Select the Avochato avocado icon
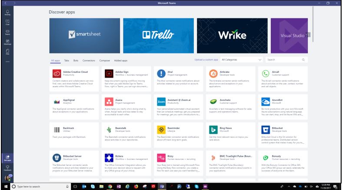This screenshot has width=342, height=190. point(213,102)
